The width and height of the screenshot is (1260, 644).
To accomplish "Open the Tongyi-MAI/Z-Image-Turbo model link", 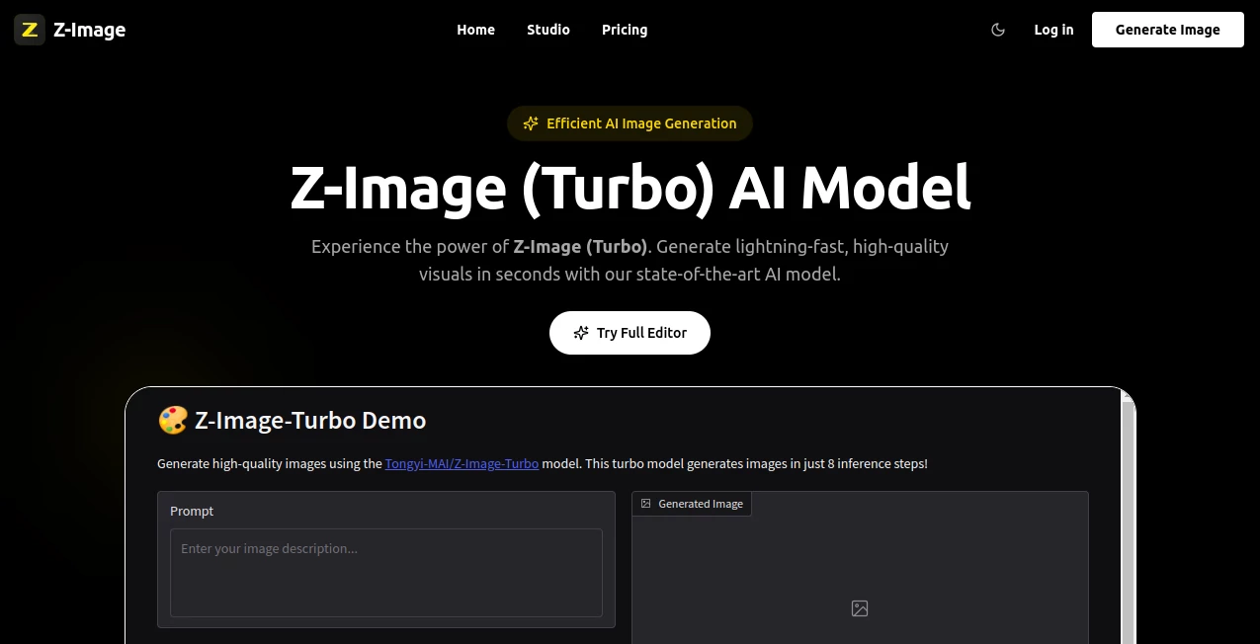I will coord(462,463).
